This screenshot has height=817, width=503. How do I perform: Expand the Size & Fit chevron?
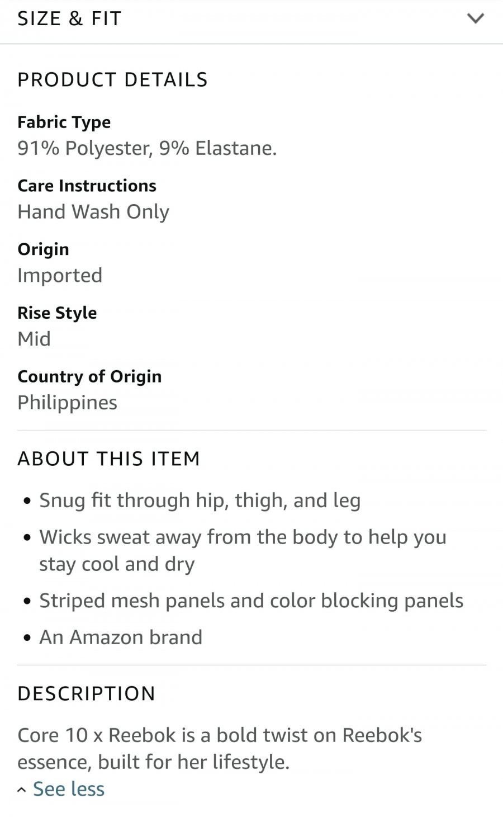[475, 18]
